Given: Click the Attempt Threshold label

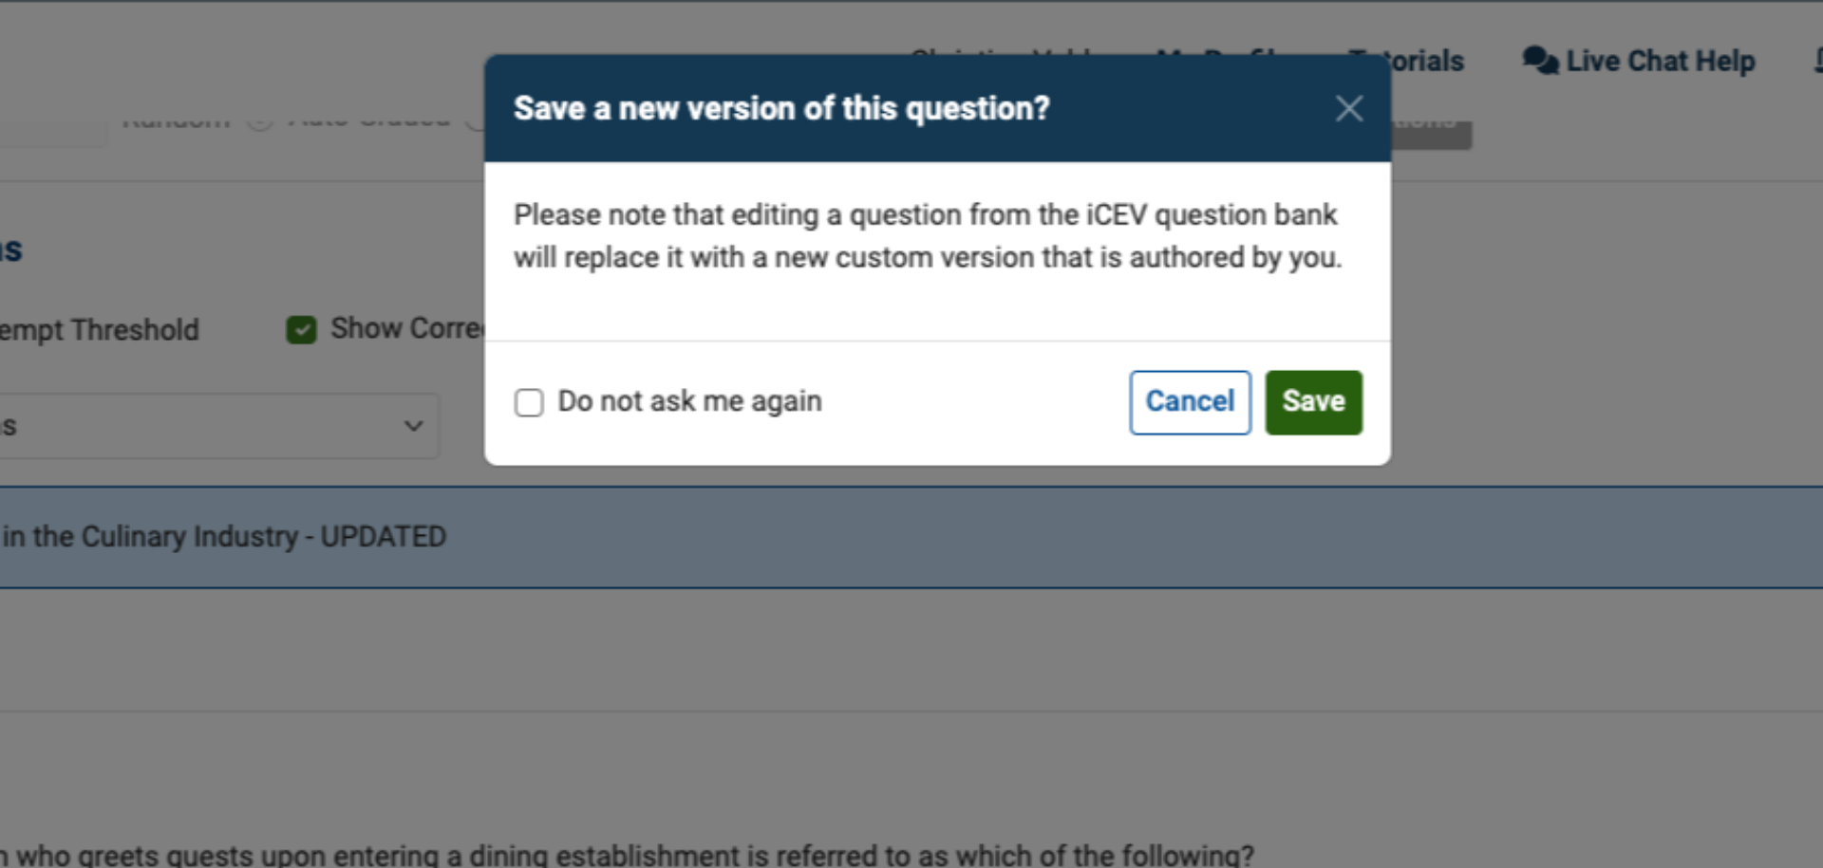Looking at the screenshot, I should pos(100,329).
